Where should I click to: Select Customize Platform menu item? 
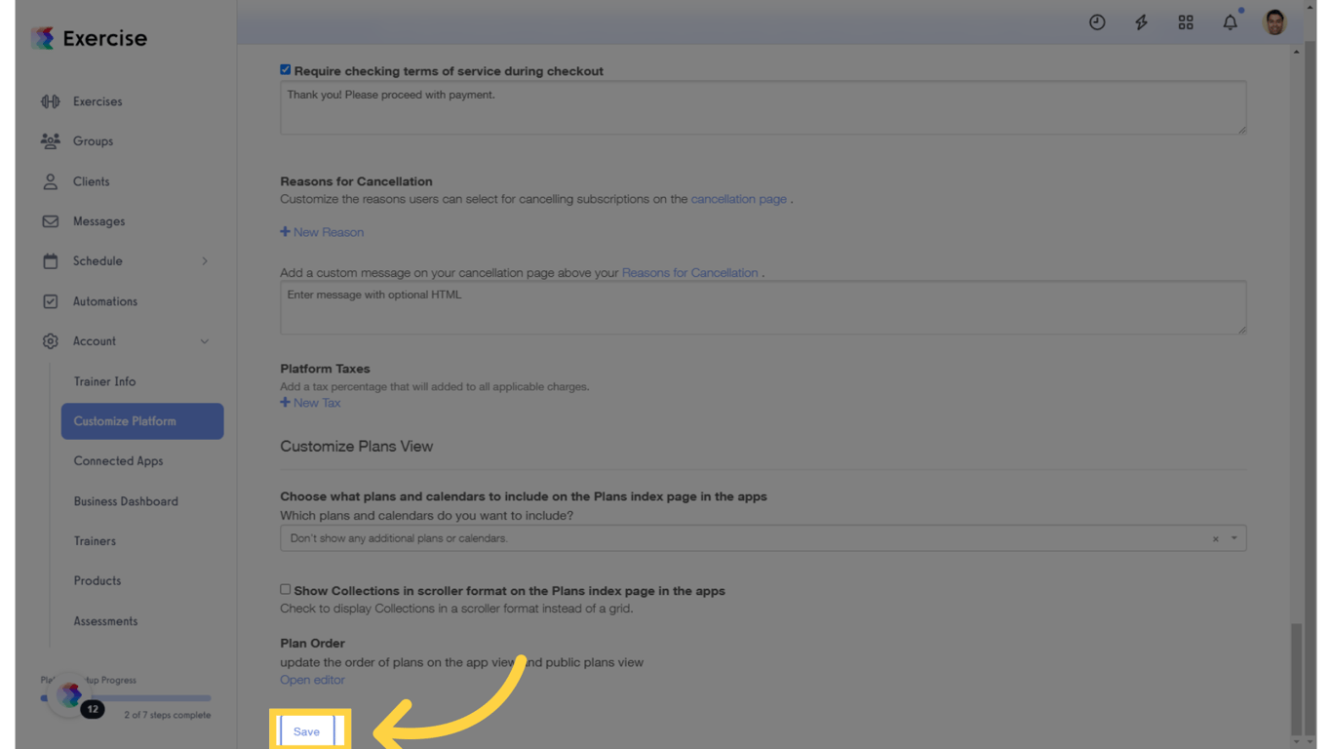[x=142, y=421]
